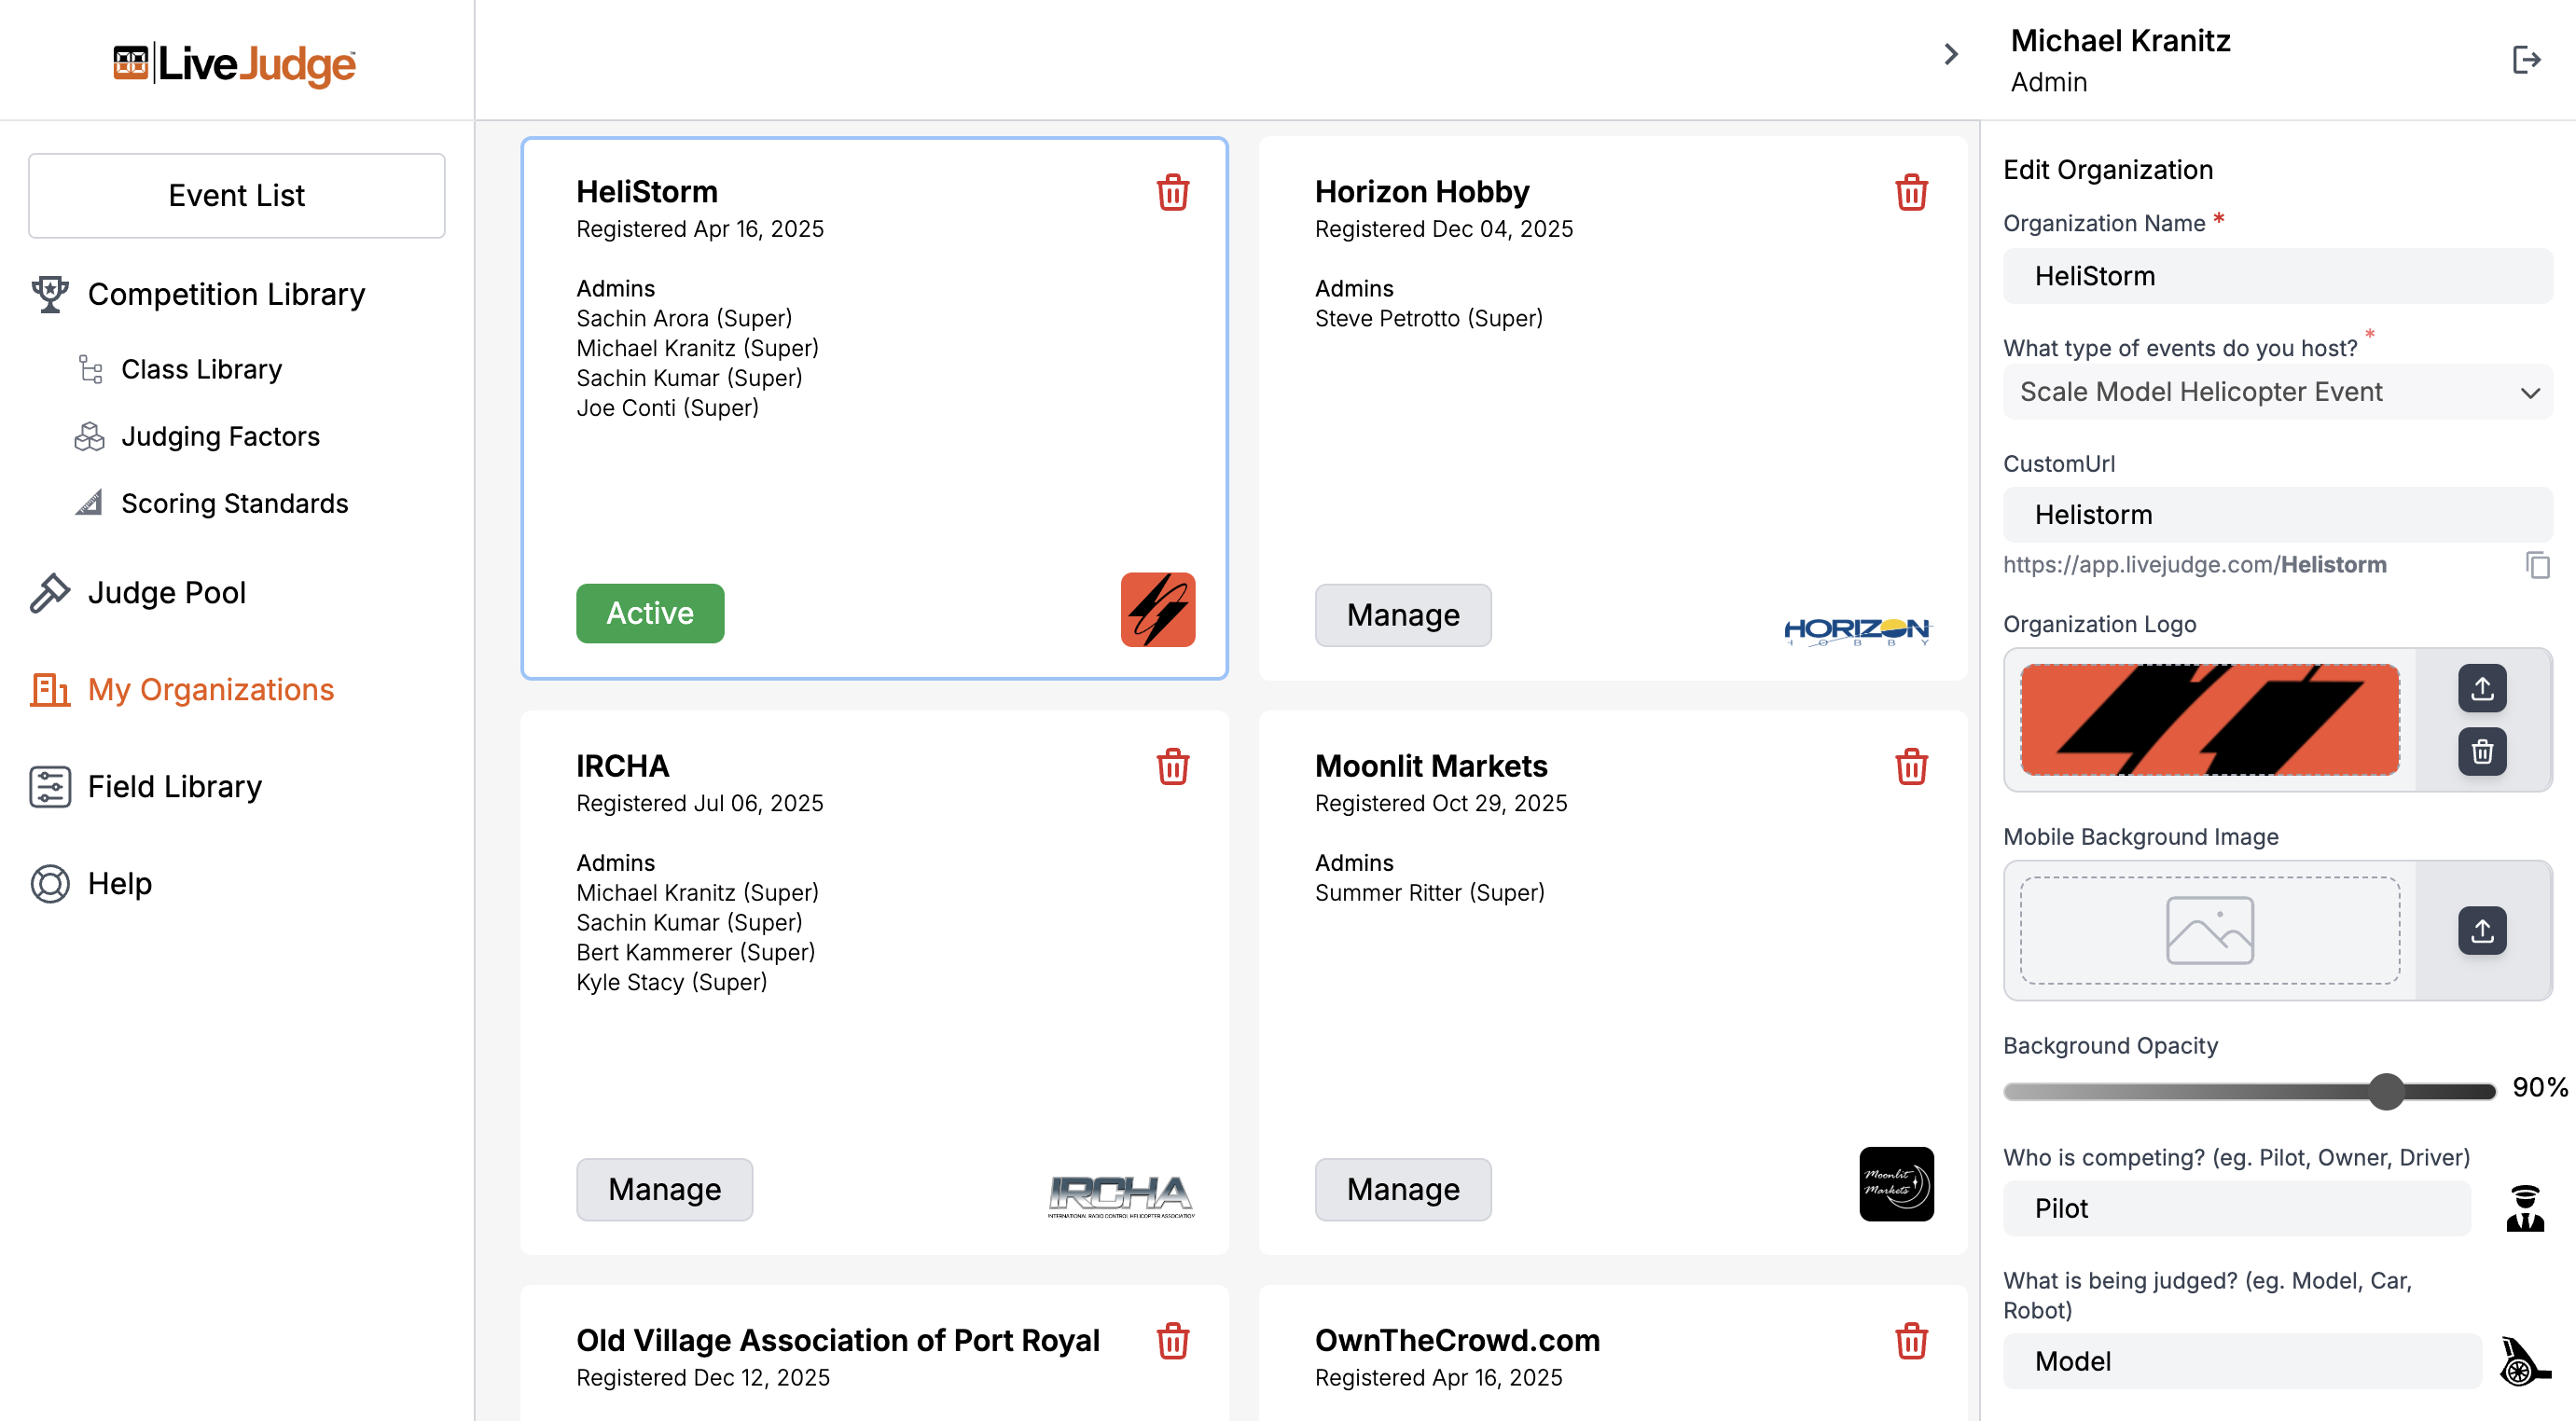This screenshot has height=1421, width=2576.
Task: Open the Scoring Standards page
Action: click(x=234, y=503)
